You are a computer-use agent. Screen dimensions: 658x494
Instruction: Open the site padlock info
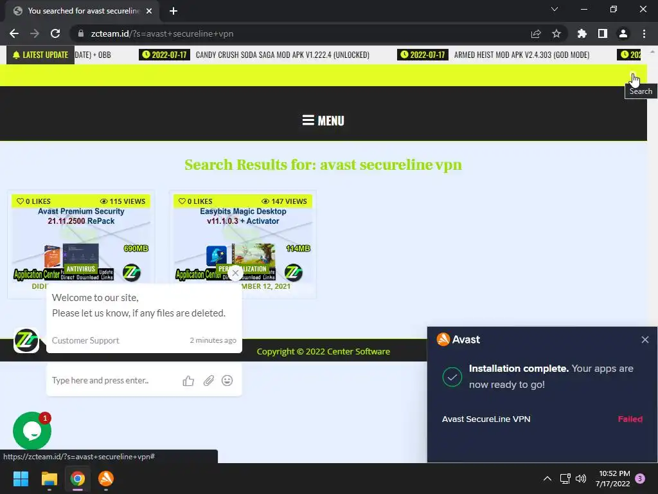coord(81,33)
